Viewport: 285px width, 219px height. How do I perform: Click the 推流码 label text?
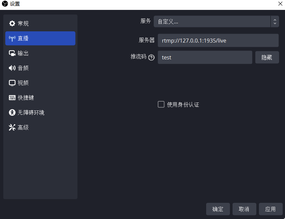pos(139,57)
